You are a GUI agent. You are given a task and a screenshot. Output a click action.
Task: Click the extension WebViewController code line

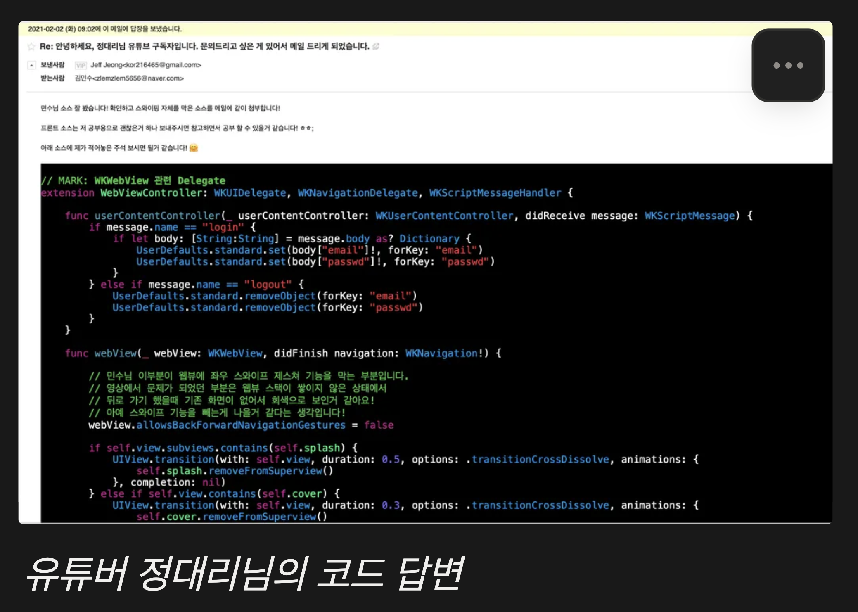[306, 193]
